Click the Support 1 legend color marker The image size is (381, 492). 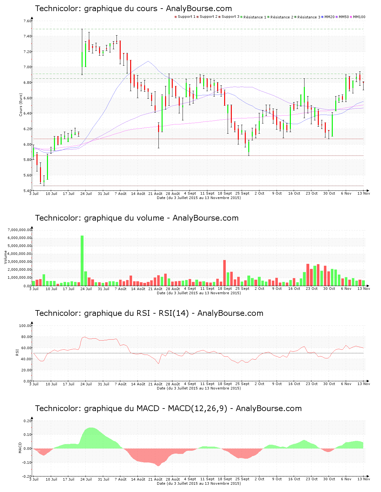point(176,17)
